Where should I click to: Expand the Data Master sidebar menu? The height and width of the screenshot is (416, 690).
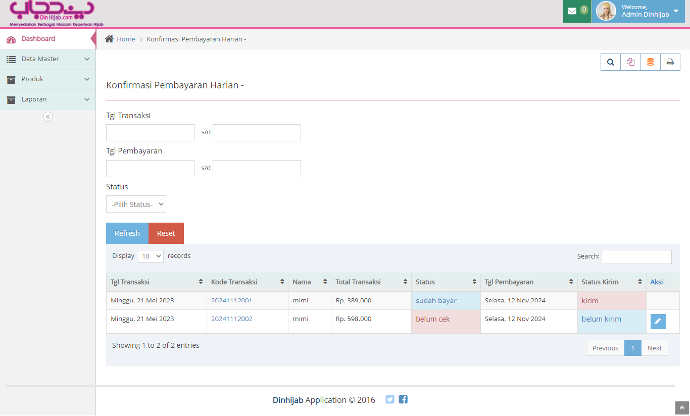[47, 59]
